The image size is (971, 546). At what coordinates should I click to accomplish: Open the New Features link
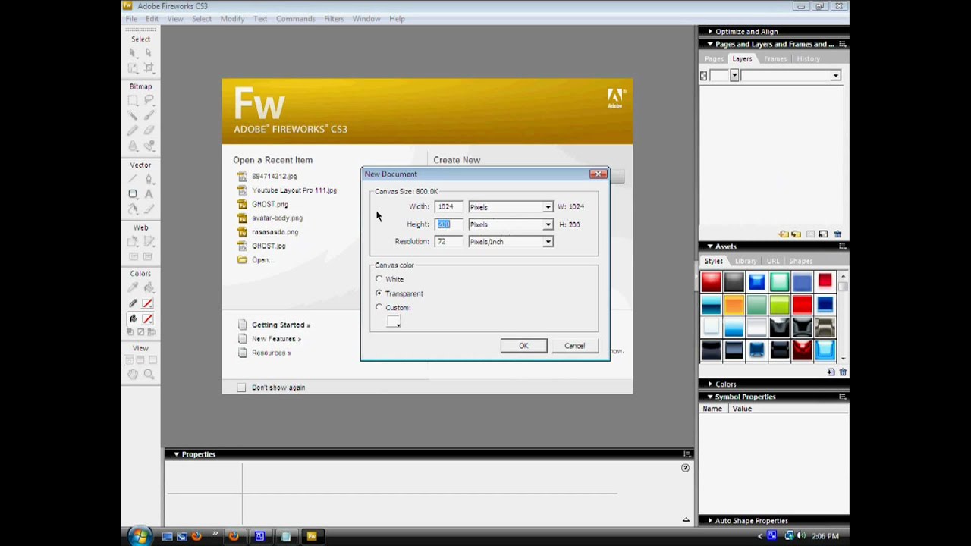click(x=276, y=339)
